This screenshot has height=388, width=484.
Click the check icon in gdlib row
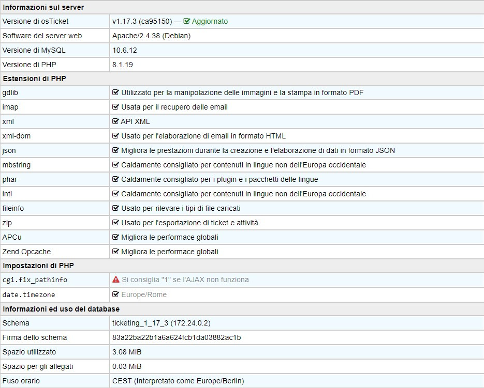116,92
